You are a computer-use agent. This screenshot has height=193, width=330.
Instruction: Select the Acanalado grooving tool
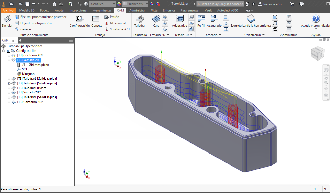pyautogui.click(x=214, y=21)
